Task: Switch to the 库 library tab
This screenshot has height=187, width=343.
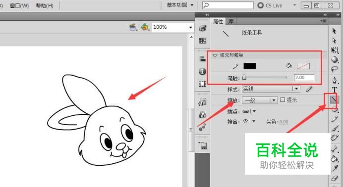Action: [231, 21]
